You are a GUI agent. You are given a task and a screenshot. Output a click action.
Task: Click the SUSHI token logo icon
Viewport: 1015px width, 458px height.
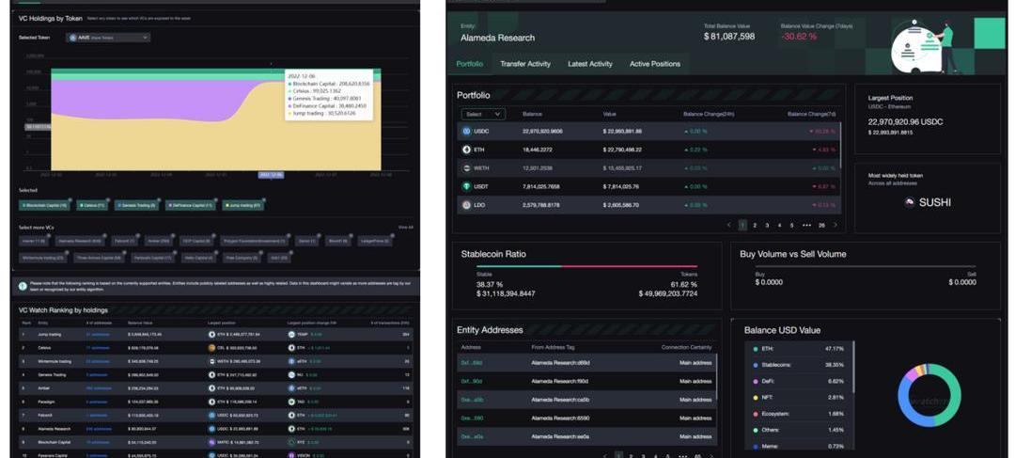[x=909, y=202]
